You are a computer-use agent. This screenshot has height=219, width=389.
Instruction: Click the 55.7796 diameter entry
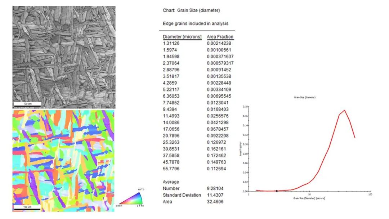172,169
